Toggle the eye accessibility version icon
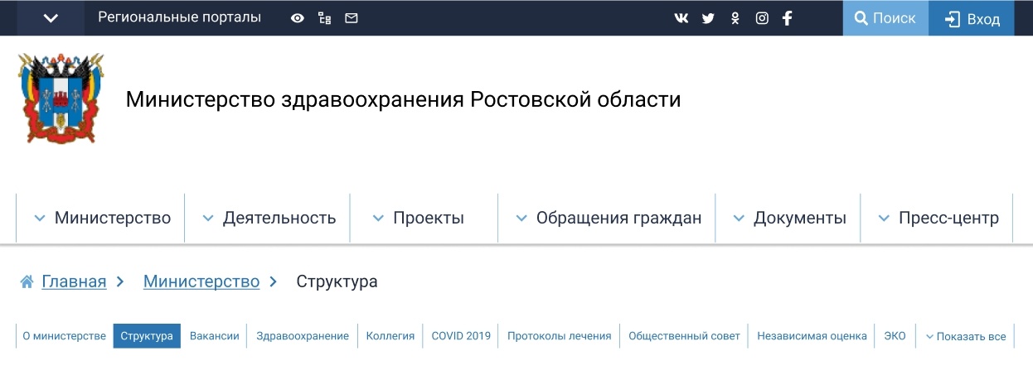 298,18
